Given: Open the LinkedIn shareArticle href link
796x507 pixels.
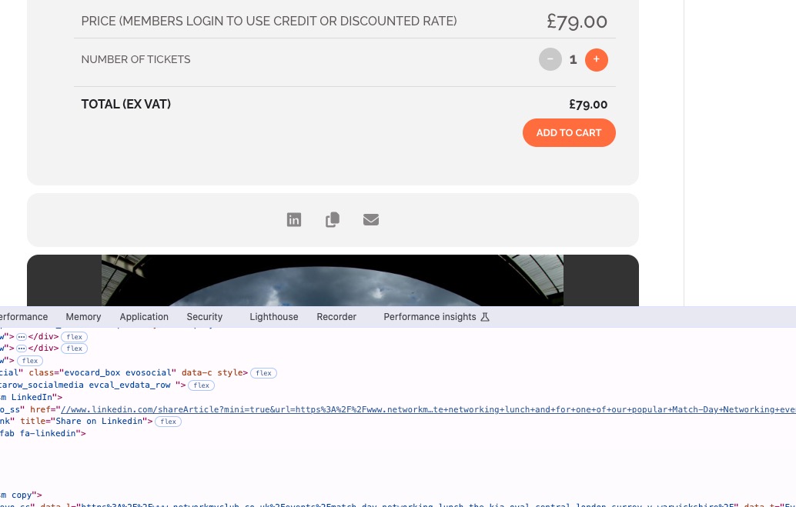Looking at the screenshot, I should tap(428, 409).
